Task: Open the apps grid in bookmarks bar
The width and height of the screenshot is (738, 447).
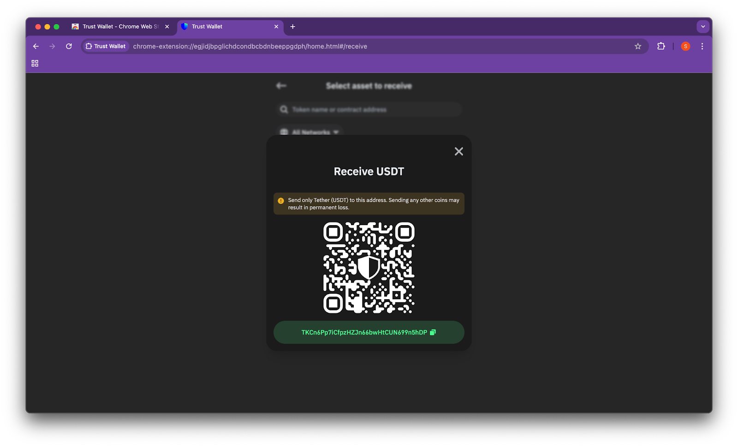Action: point(35,64)
